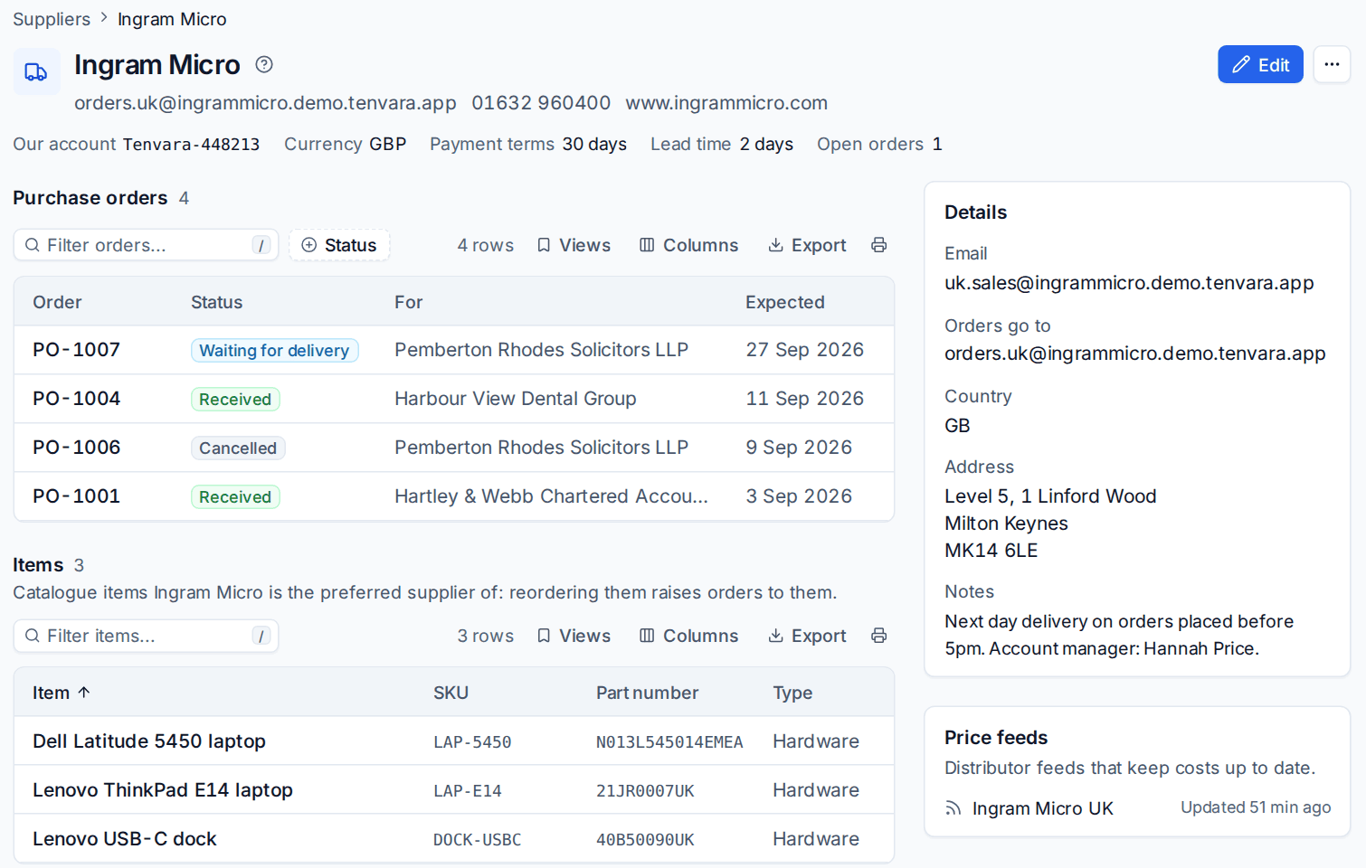Viewport: 1366px width, 868px height.
Task: Open order PO-1001
Action: [x=76, y=496]
